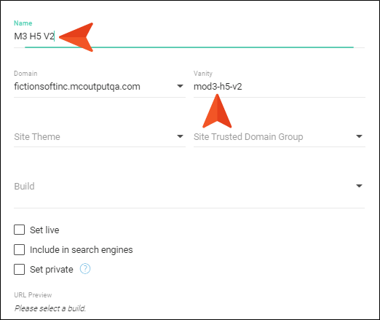The width and height of the screenshot is (380, 320).
Task: Click the Vanity field with mod3-h5-v2
Action: click(280, 87)
